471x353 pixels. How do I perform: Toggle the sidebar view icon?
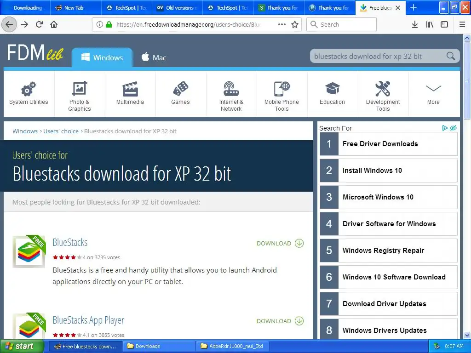pyautogui.click(x=444, y=24)
